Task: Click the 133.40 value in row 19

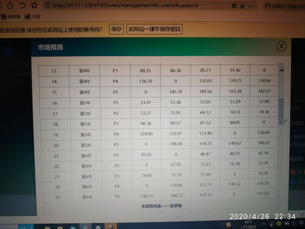Action: tap(206, 133)
